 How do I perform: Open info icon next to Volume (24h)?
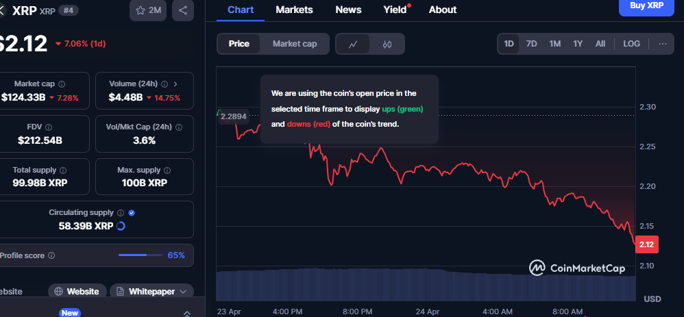pos(164,84)
